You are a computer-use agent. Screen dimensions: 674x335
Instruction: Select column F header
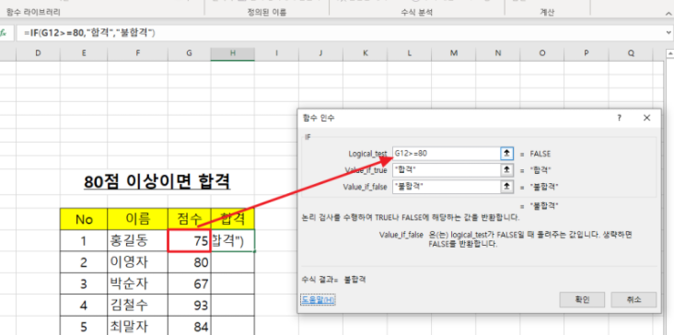(137, 53)
